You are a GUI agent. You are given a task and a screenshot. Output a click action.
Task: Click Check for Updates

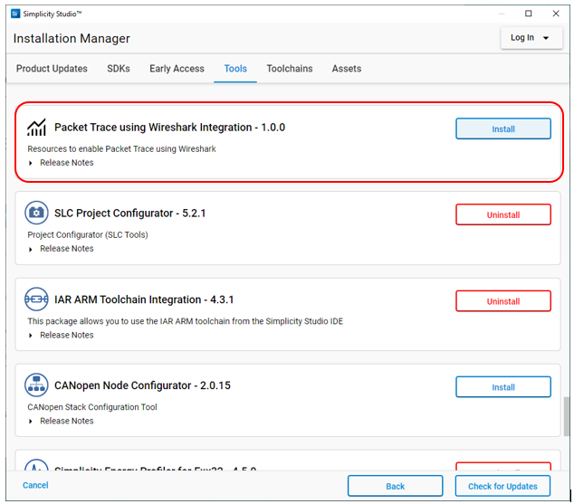(x=502, y=486)
